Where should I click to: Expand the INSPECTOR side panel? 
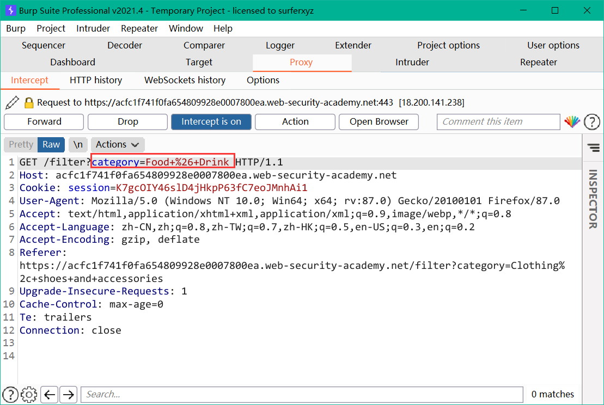[593, 199]
